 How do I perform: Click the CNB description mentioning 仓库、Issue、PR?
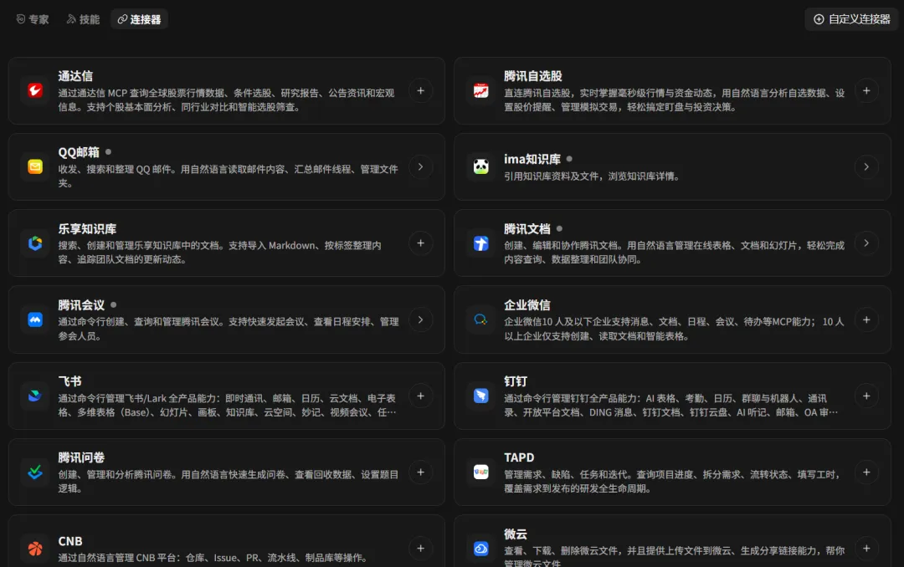tap(213, 558)
